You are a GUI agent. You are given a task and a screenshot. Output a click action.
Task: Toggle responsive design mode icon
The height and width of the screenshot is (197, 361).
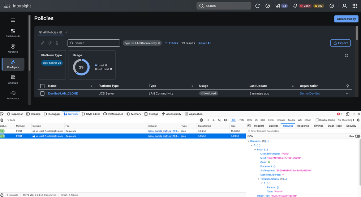point(347,114)
